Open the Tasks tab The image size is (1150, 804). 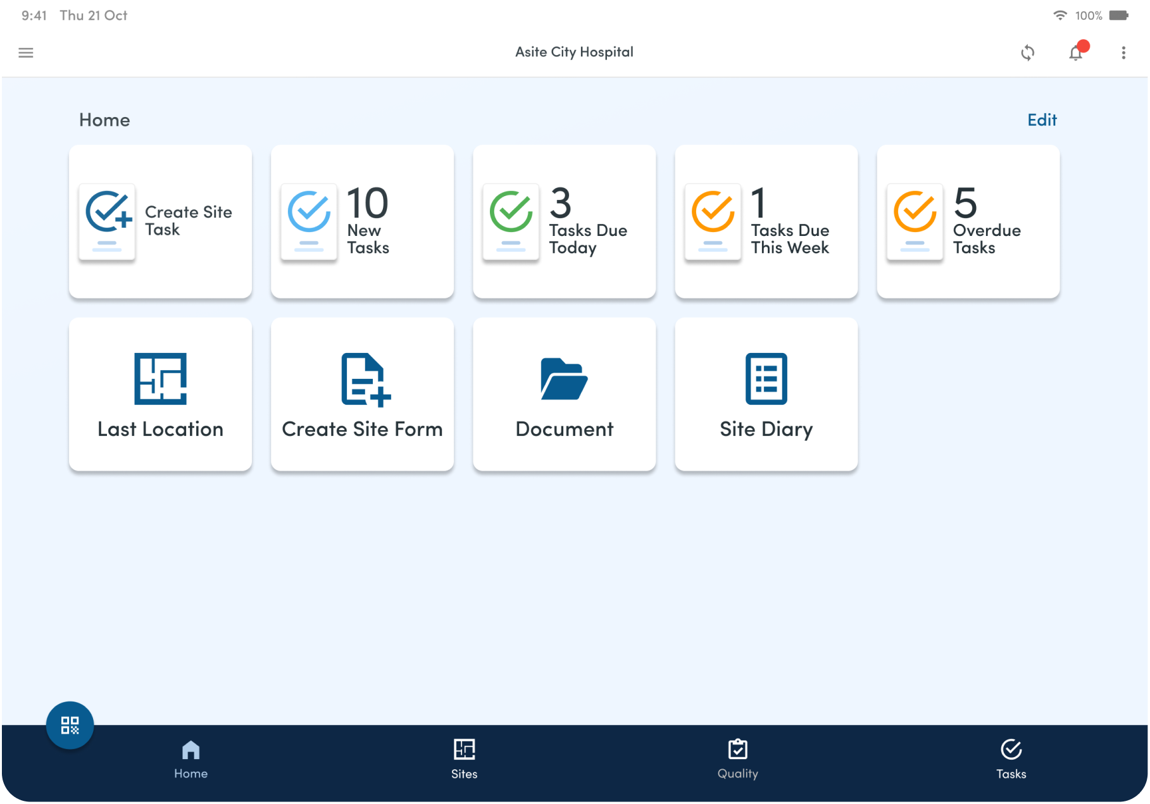pos(1010,758)
